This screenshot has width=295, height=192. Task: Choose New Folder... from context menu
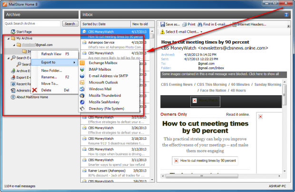[55, 71]
